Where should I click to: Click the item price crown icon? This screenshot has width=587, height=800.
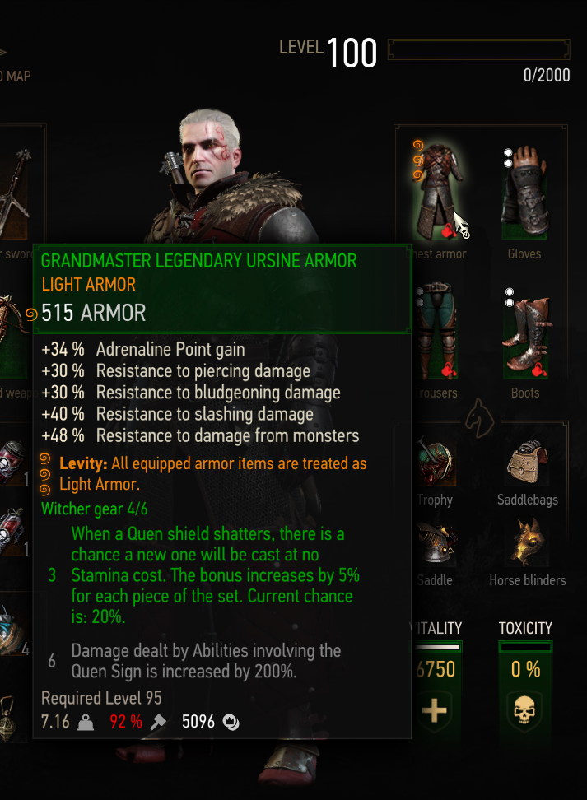[x=231, y=722]
